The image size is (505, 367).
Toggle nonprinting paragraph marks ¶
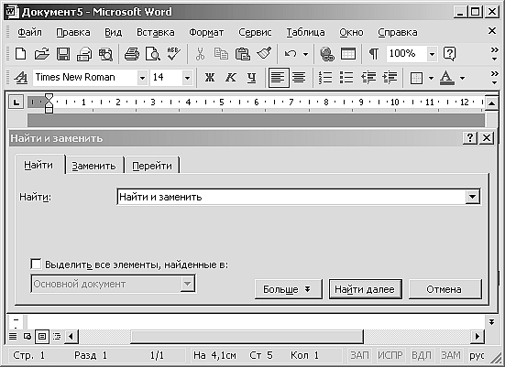tap(374, 54)
